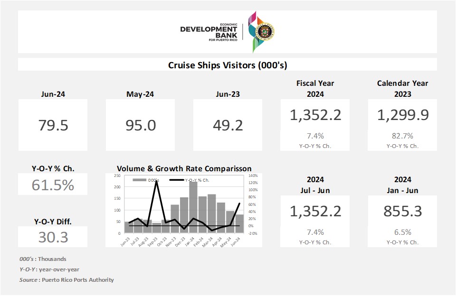The image size is (456, 296).
Task: Click the Volume & Growth Rate Comparisson chart title
Action: (184, 168)
